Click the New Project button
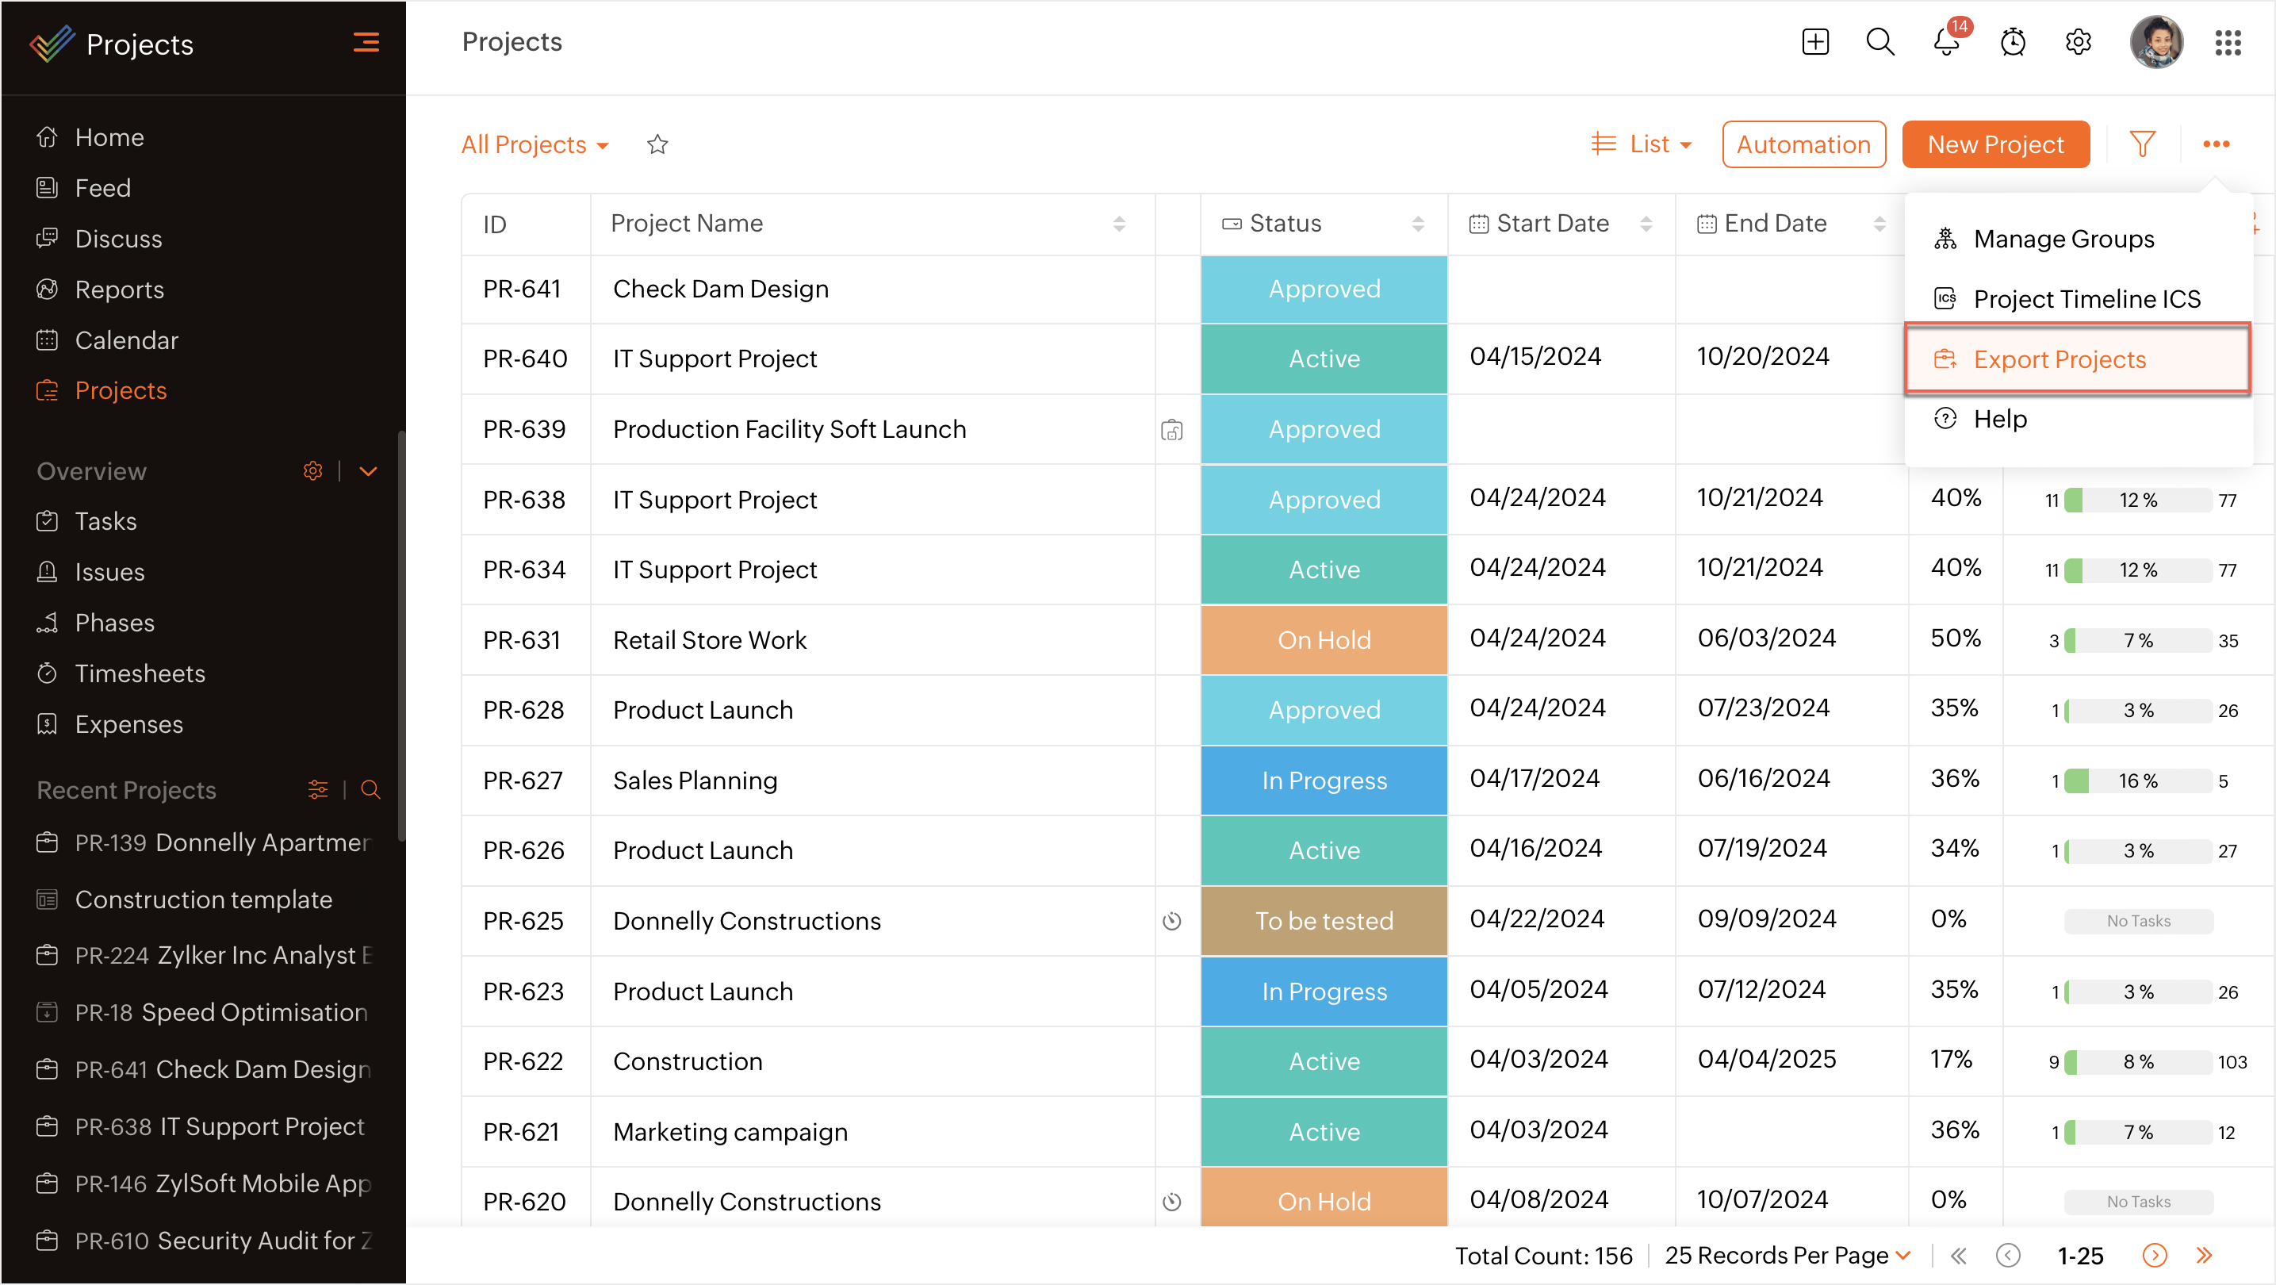The image size is (2276, 1285). [x=1995, y=144]
